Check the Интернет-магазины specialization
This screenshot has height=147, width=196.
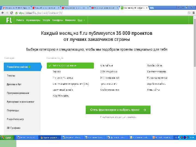(x=63, y=78)
